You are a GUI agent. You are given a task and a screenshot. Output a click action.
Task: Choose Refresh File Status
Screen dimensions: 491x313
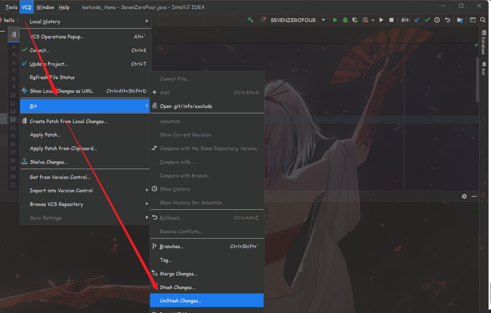click(85, 77)
